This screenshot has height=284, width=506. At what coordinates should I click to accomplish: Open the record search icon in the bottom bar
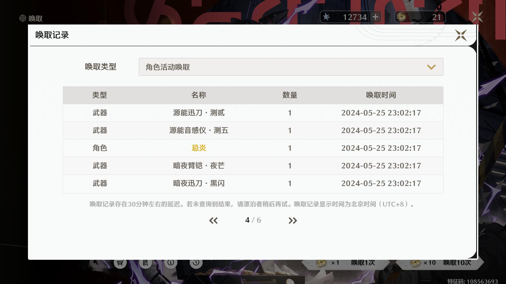[x=145, y=262]
